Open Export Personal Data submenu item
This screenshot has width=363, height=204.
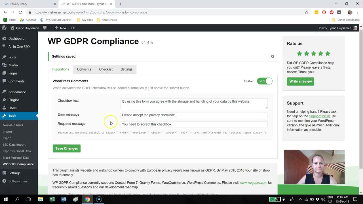click(17, 151)
